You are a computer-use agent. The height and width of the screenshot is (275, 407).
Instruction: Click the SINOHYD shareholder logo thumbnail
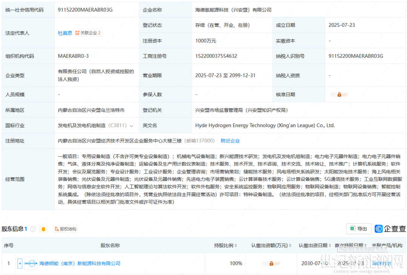point(31,263)
